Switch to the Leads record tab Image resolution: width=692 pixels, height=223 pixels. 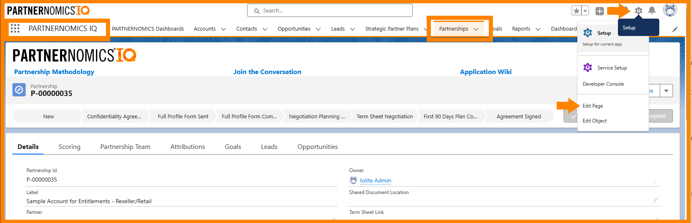point(269,147)
